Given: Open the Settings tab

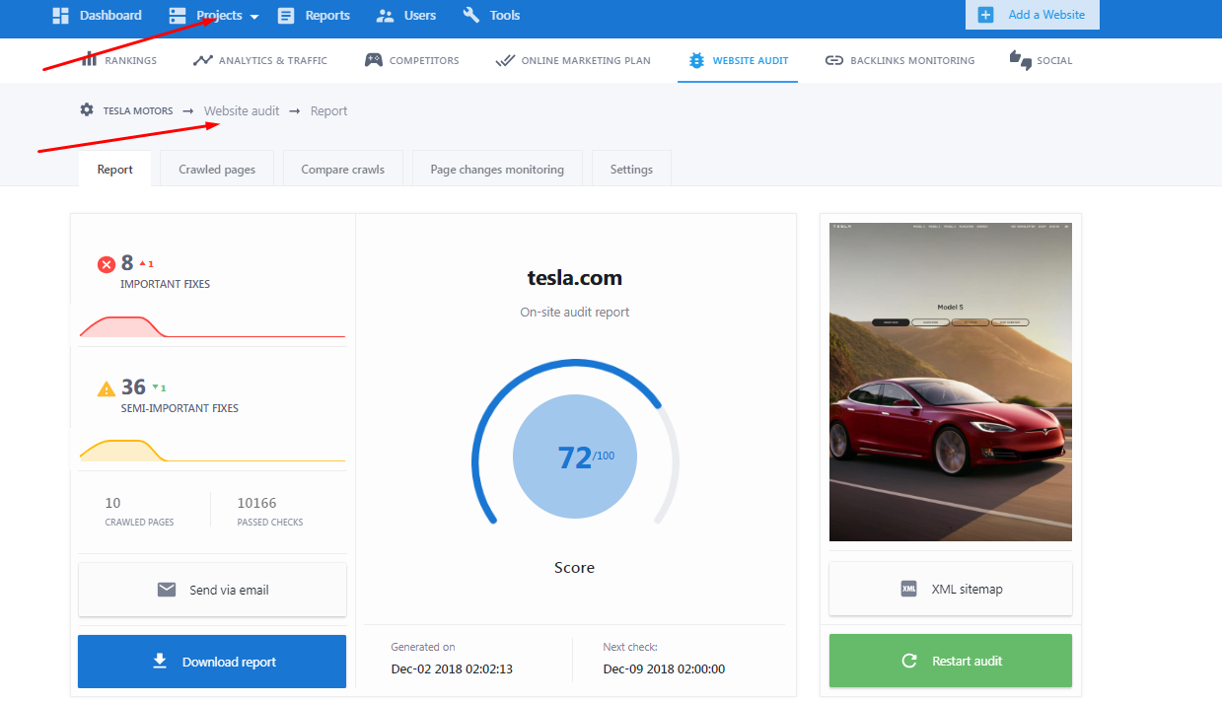Looking at the screenshot, I should click(631, 169).
